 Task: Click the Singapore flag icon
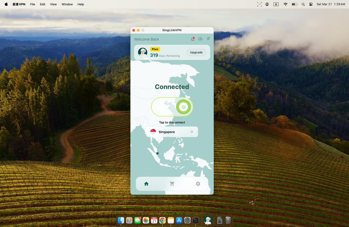click(x=153, y=131)
